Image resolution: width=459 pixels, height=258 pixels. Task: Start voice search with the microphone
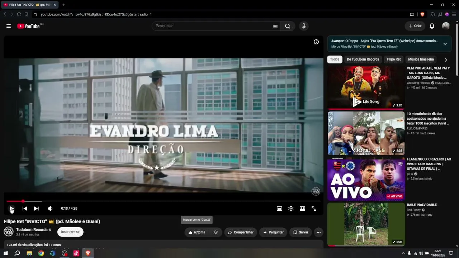tap(304, 26)
